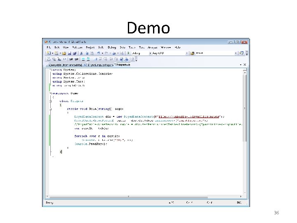Switch to the Queryable [from metadata] tab

click(67, 65)
